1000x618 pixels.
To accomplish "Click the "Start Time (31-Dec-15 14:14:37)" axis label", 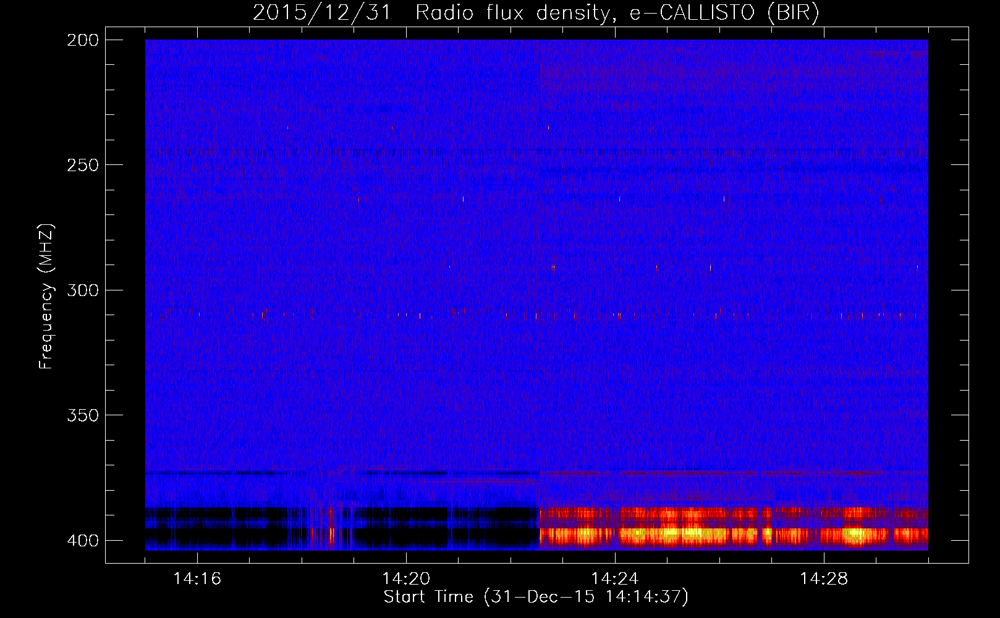I will (x=536, y=597).
